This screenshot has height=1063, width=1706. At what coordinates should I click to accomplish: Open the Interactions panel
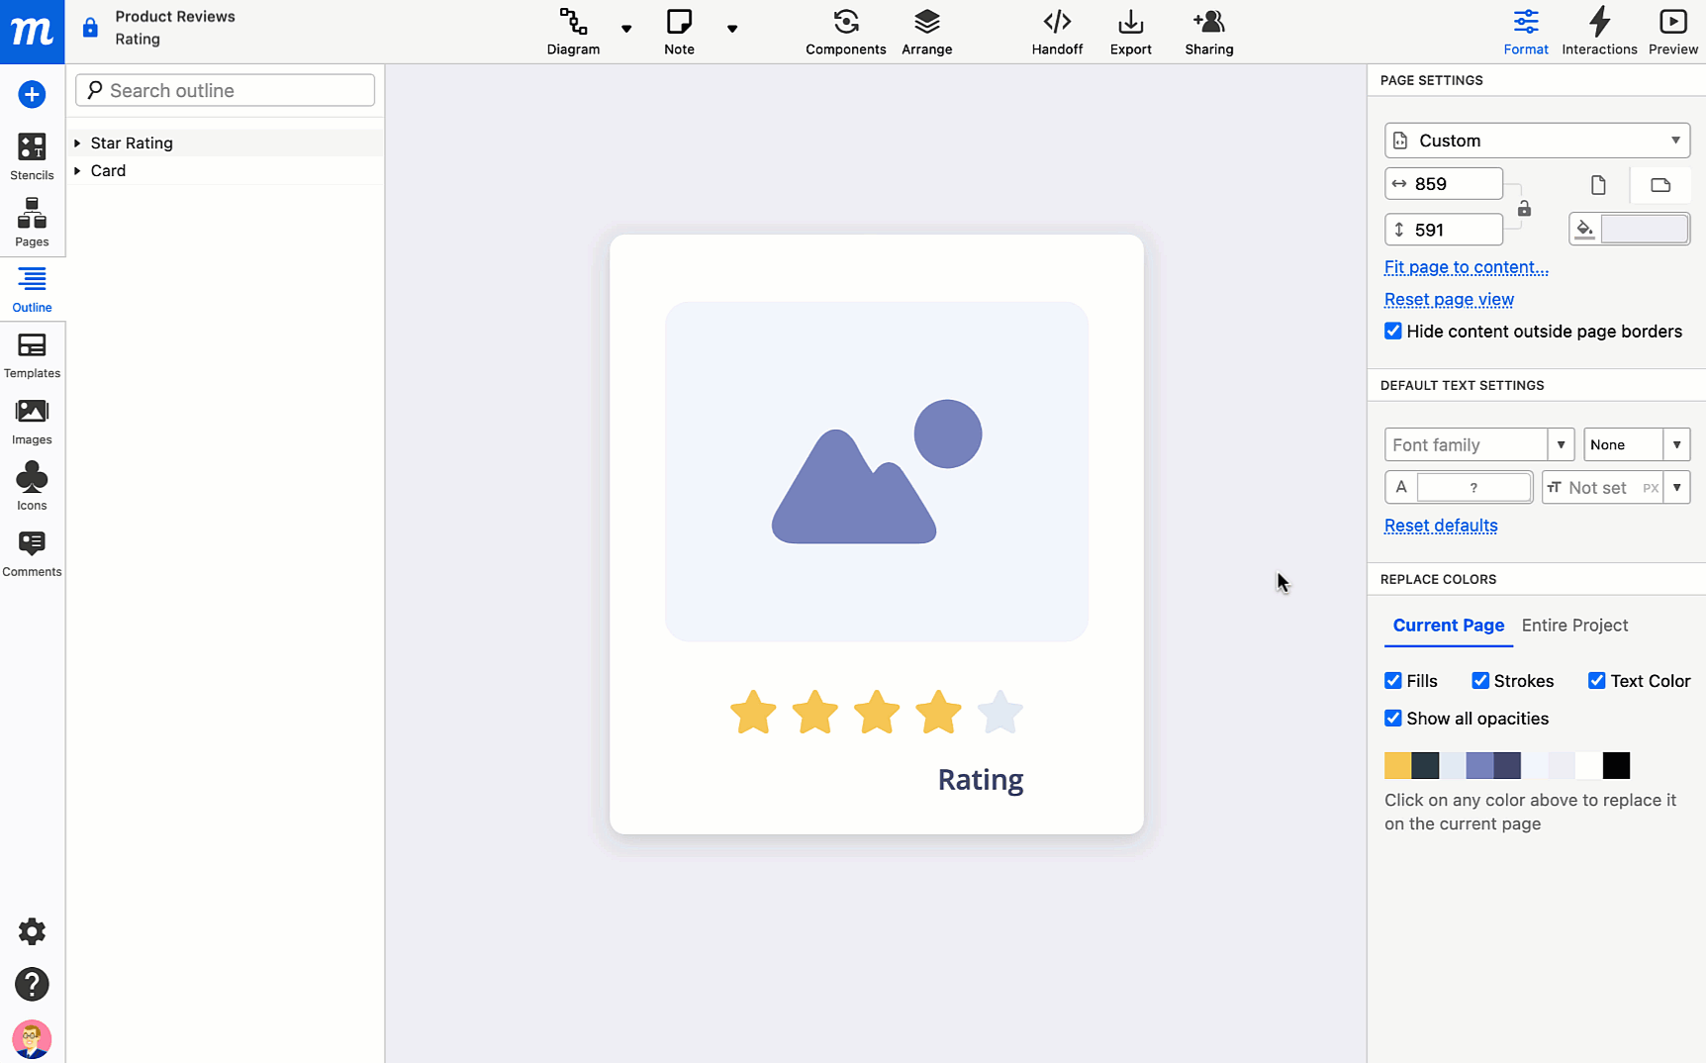tap(1599, 32)
